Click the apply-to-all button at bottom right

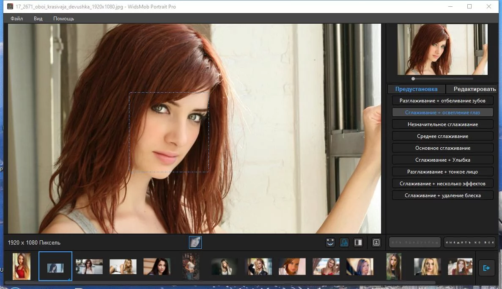[470, 242]
